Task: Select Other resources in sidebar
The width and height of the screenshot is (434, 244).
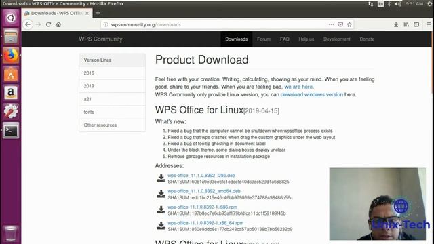Action: [x=112, y=125]
